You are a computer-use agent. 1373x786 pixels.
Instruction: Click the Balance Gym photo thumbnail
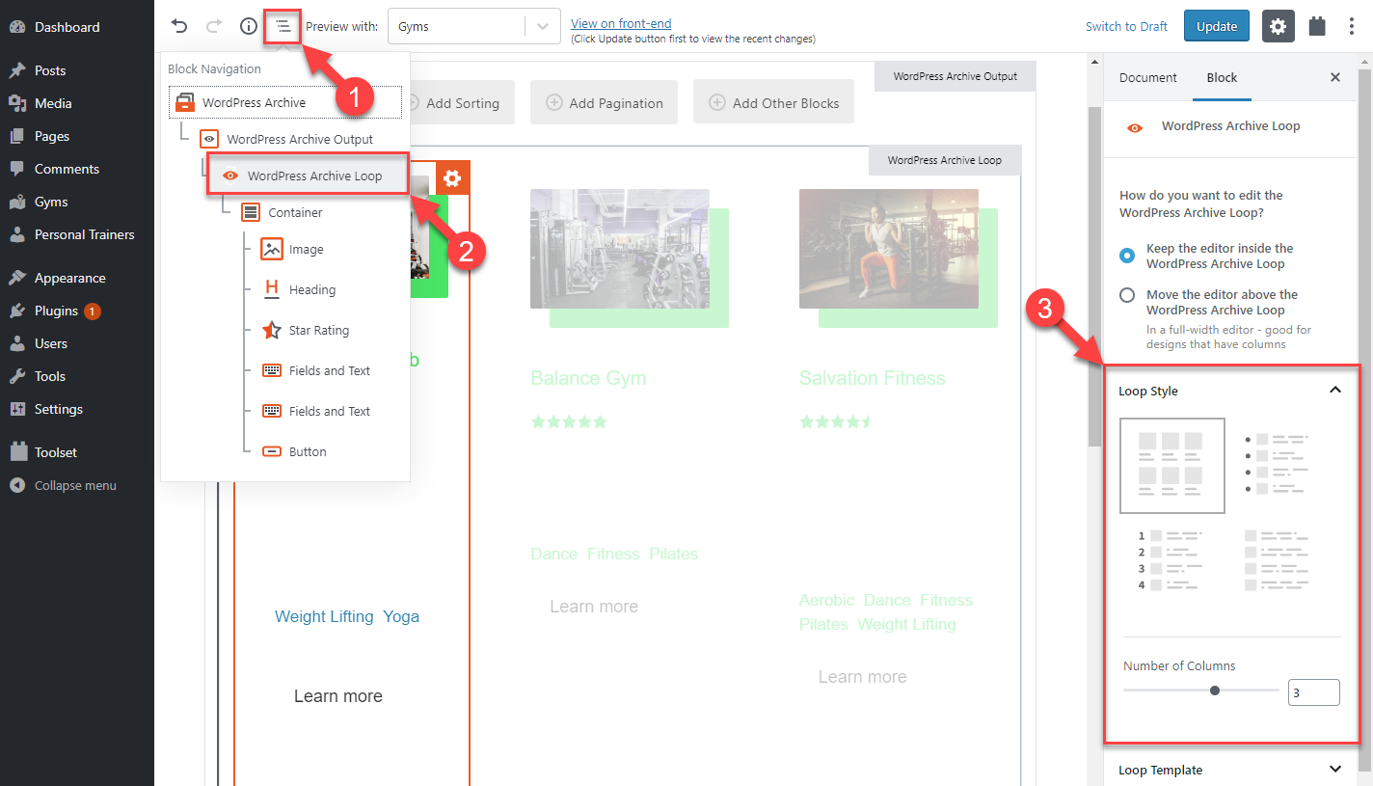point(620,249)
